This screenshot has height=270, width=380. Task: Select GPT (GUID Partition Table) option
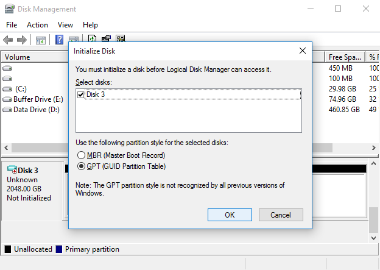click(x=81, y=166)
